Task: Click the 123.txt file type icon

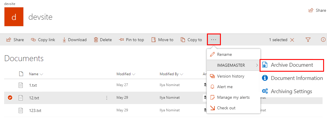Action: 21,110
